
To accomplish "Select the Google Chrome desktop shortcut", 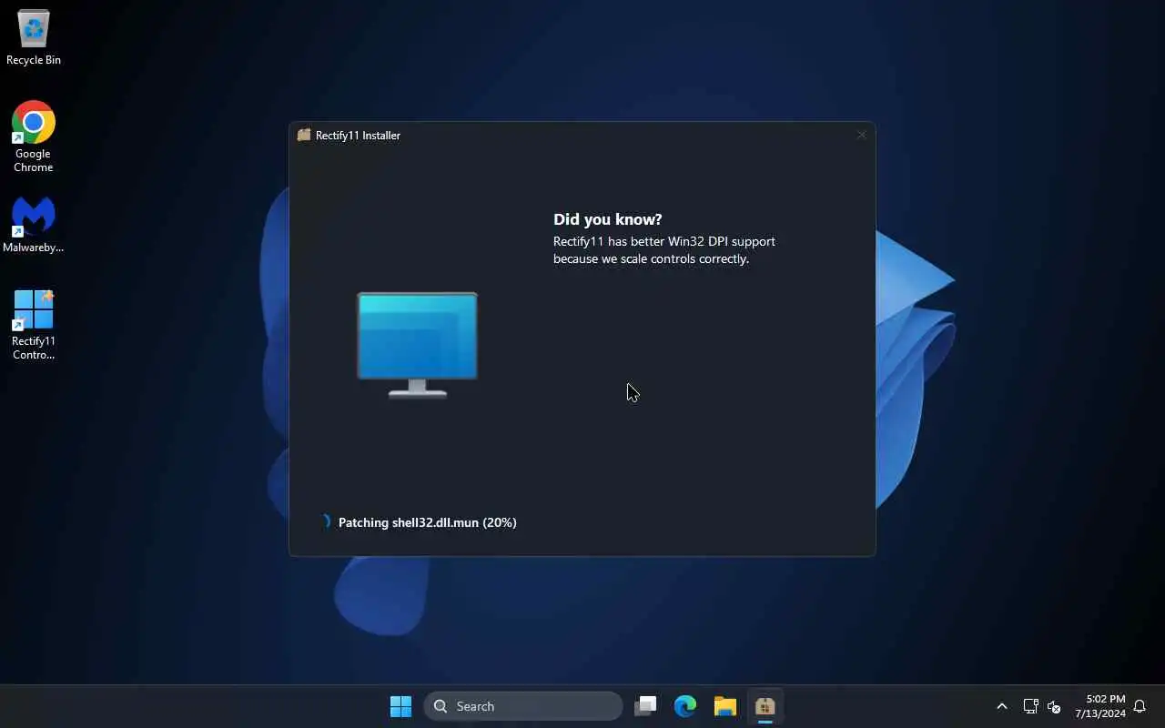I will [x=34, y=136].
